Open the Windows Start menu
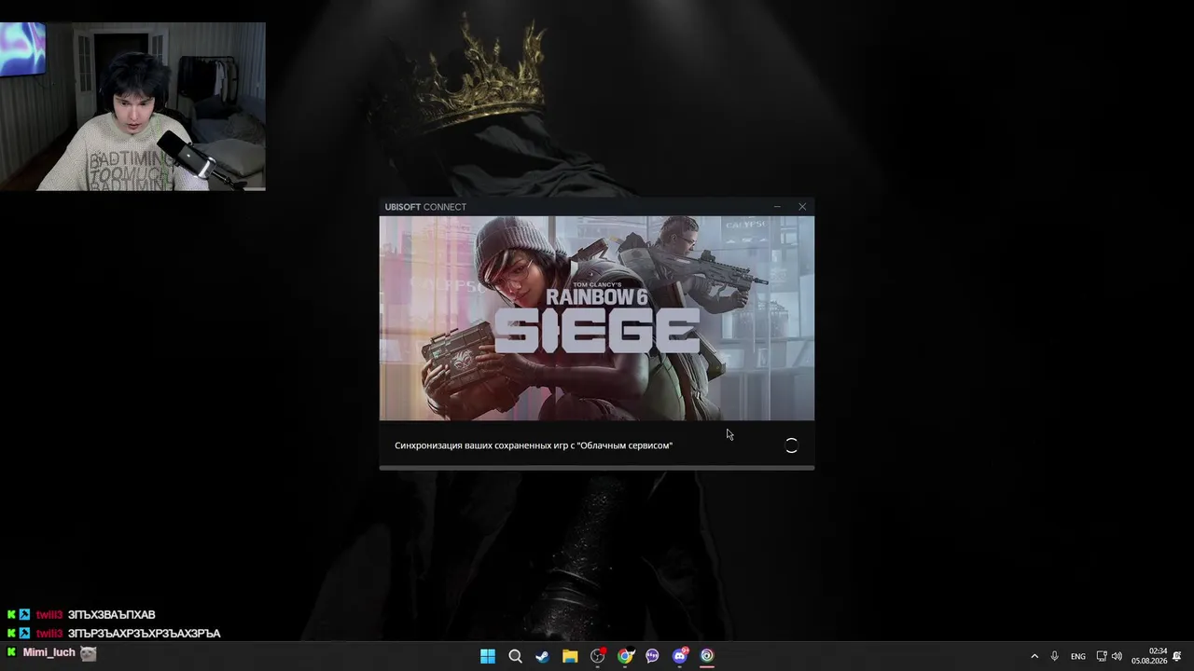1194x671 pixels. [487, 656]
